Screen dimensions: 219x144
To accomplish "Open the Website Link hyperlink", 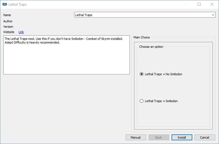I will click(21, 32).
